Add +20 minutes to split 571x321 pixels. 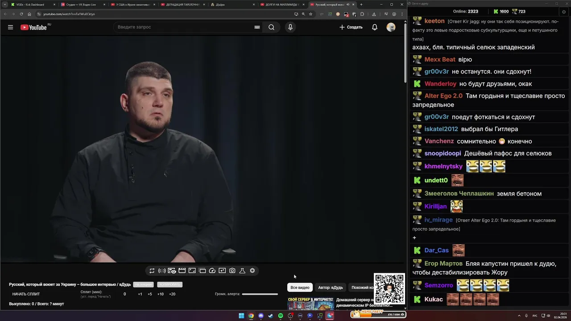(x=172, y=294)
